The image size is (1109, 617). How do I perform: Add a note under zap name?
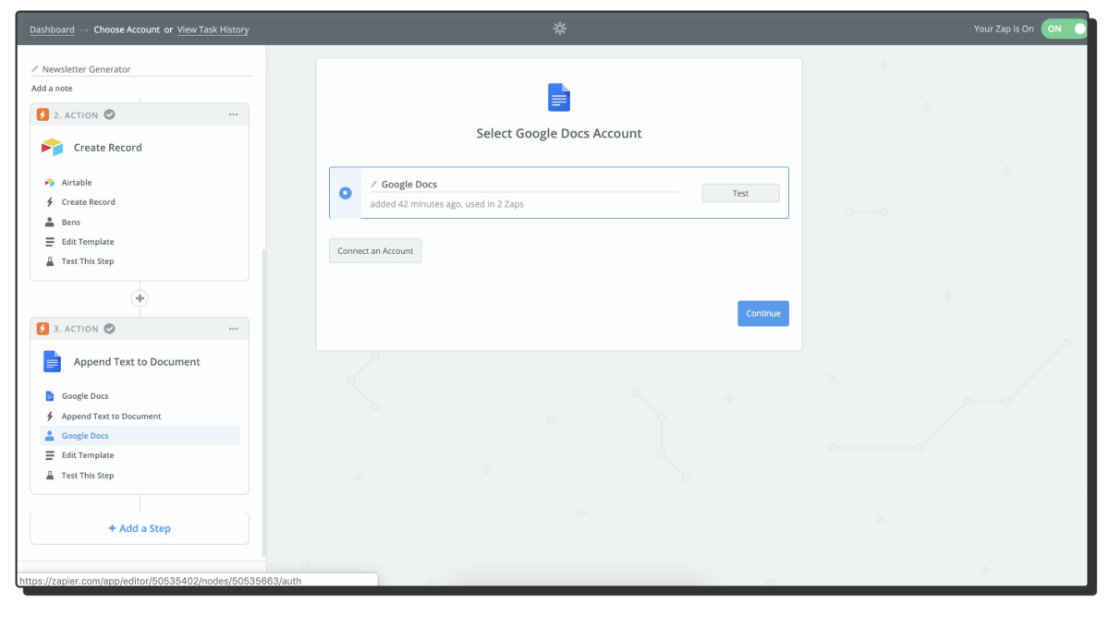click(x=52, y=89)
